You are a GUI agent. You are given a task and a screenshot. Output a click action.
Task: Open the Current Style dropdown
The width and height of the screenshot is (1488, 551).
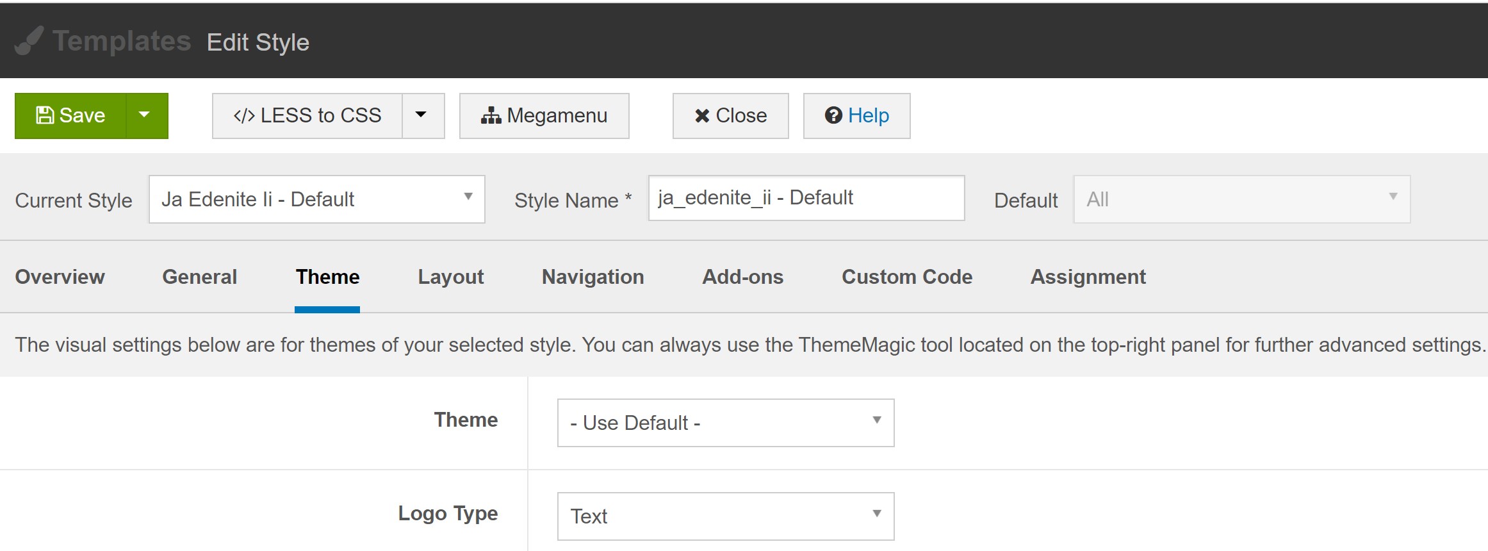pos(316,199)
